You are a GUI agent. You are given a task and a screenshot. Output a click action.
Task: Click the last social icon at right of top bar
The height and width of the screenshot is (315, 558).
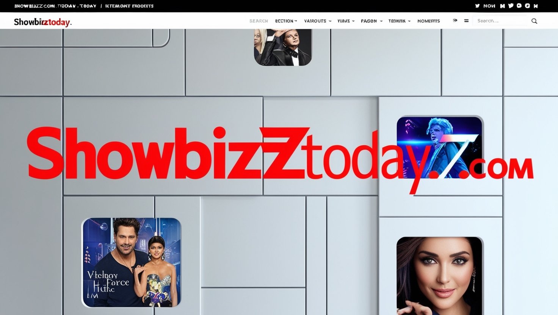click(x=536, y=6)
